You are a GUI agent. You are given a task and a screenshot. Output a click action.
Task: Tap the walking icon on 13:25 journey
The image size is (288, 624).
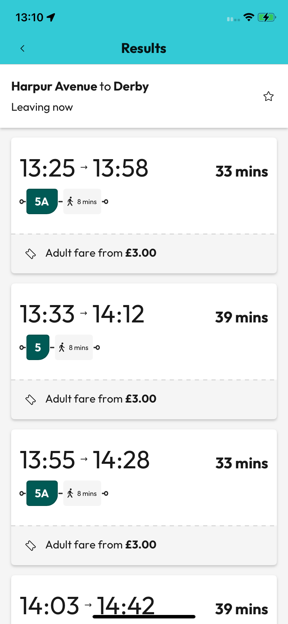pos(70,202)
